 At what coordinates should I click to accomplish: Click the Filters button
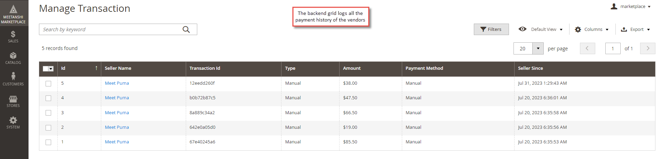491,30
